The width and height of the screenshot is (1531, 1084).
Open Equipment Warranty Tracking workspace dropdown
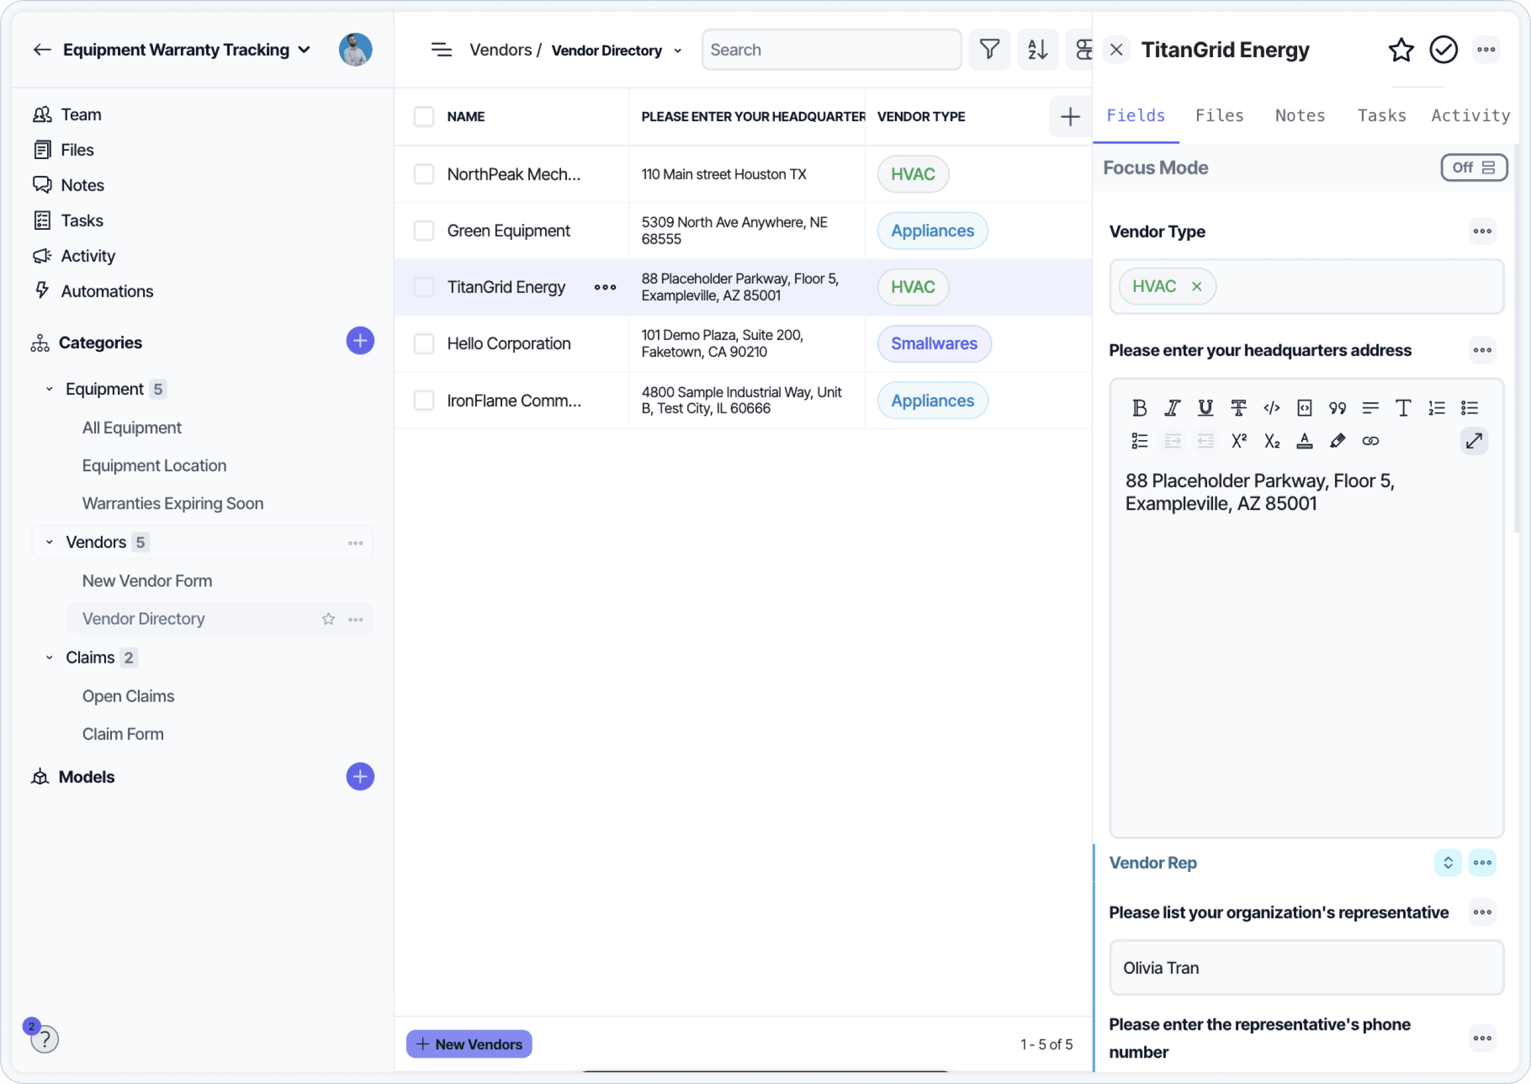click(x=304, y=49)
